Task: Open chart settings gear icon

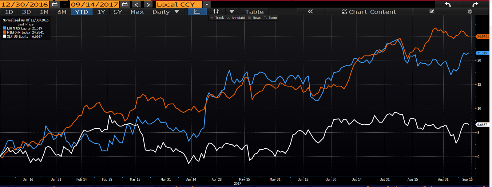Action: point(470,12)
